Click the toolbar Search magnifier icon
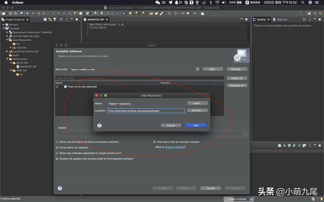This screenshot has height=202, width=324. pyautogui.click(x=301, y=14)
